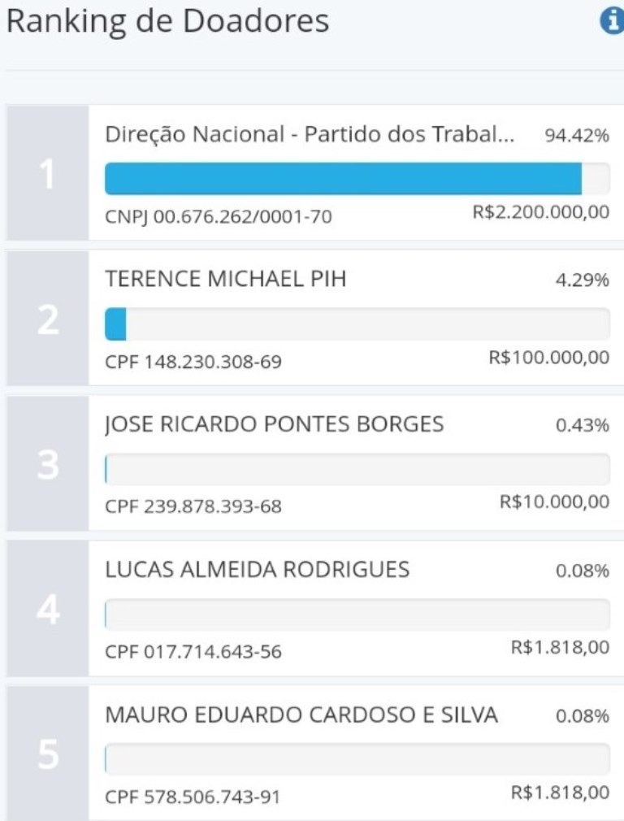
Task: Click the R$100.000,00 amount
Action: (x=549, y=358)
